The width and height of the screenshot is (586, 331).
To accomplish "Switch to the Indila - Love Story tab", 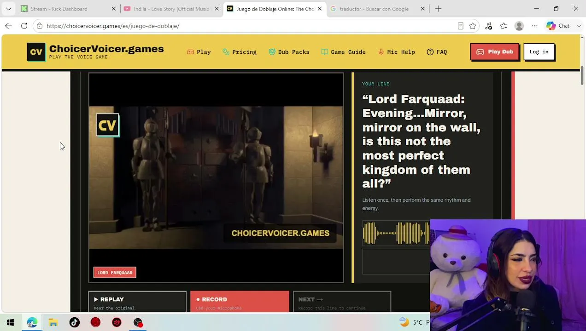I will pyautogui.click(x=171, y=9).
